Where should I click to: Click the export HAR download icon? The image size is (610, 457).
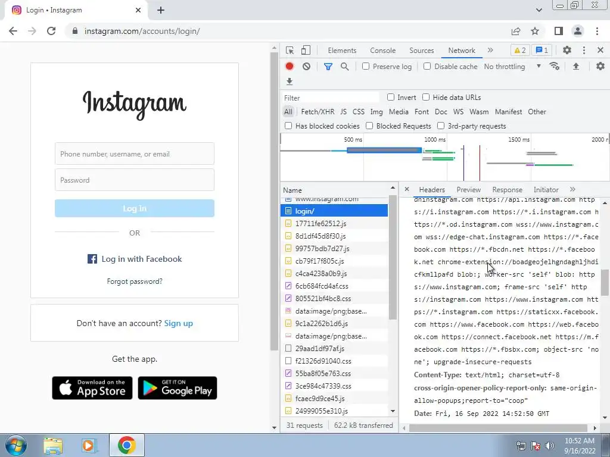[290, 82]
